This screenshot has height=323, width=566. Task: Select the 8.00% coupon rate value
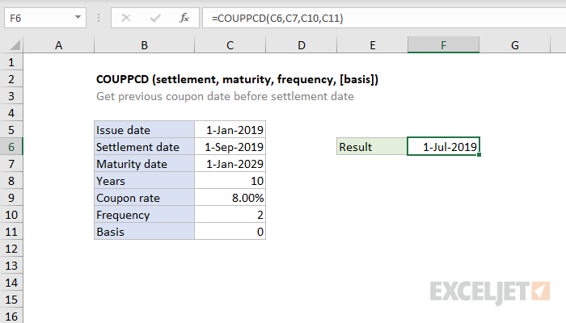coord(230,198)
